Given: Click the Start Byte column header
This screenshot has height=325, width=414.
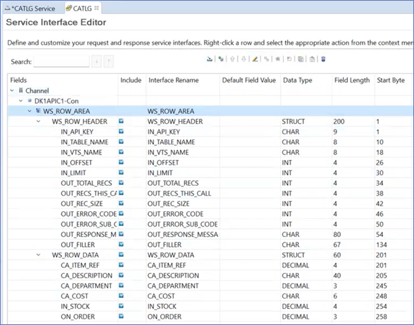Looking at the screenshot, I should [394, 80].
